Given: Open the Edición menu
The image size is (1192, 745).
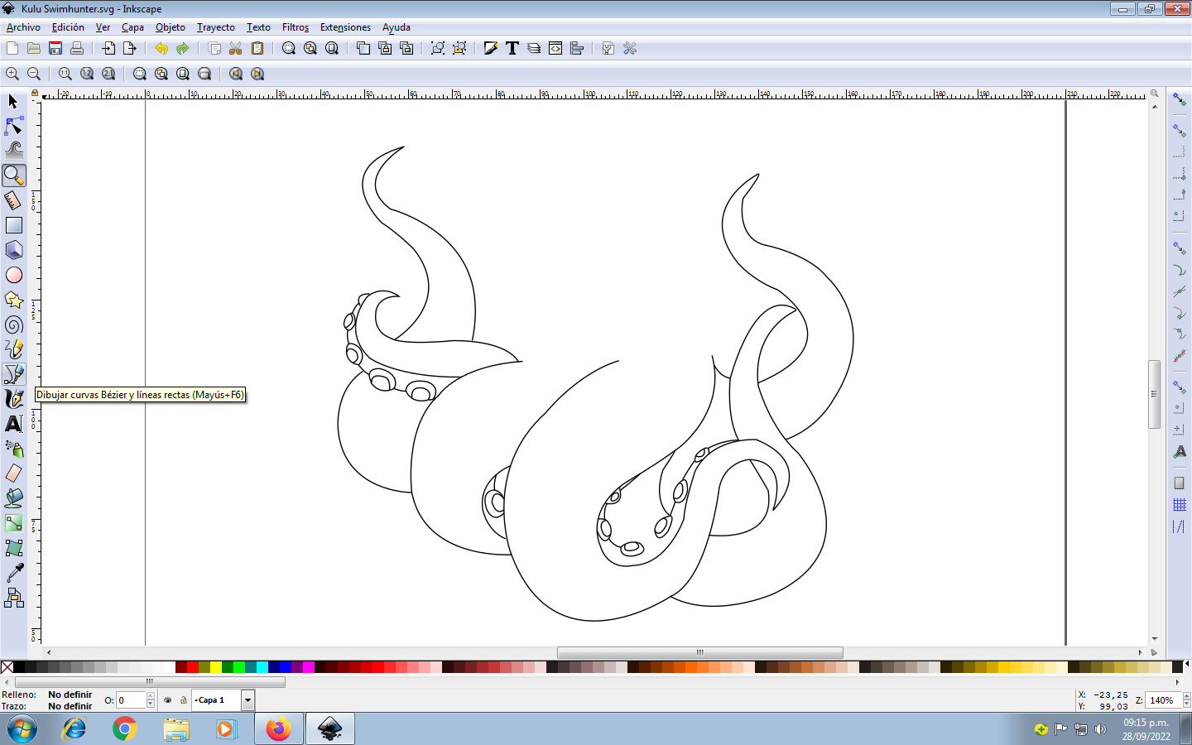Looking at the screenshot, I should tap(68, 27).
